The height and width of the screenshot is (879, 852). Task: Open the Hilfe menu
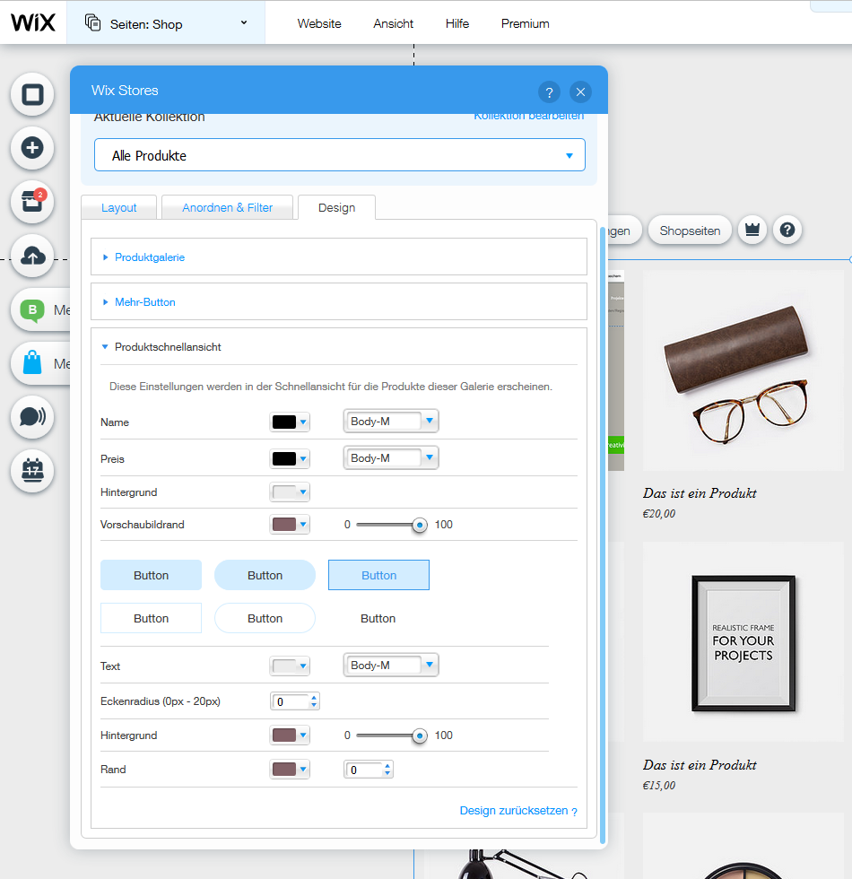pos(456,23)
